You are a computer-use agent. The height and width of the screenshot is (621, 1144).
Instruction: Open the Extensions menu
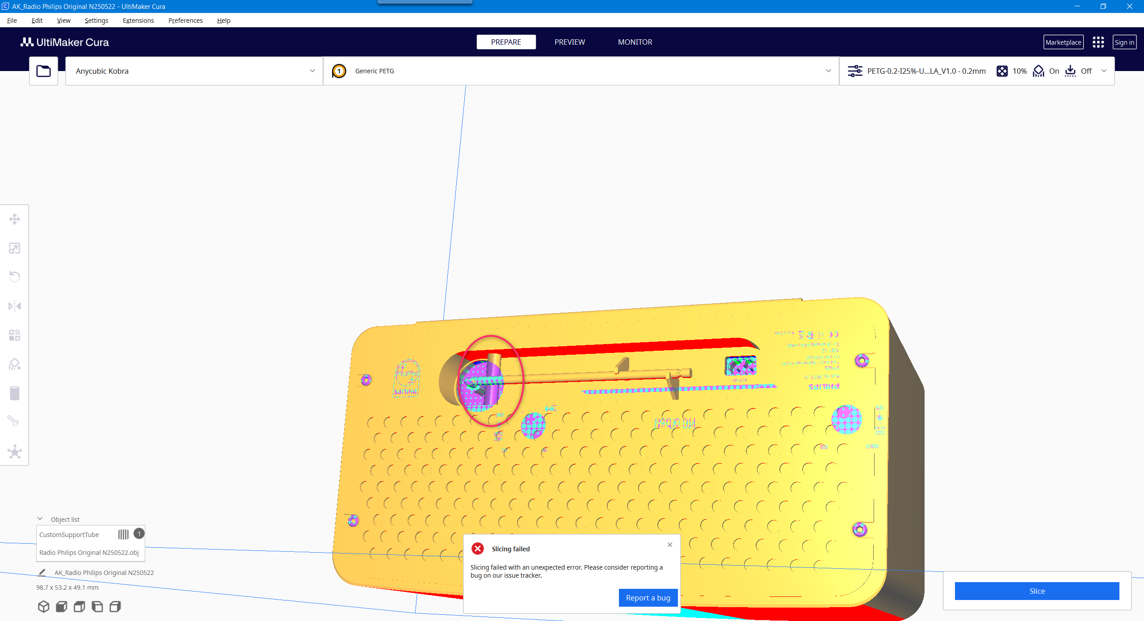tap(138, 20)
